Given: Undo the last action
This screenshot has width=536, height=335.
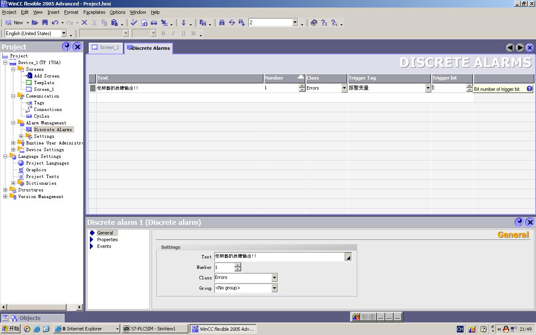Looking at the screenshot, I should (x=55, y=23).
